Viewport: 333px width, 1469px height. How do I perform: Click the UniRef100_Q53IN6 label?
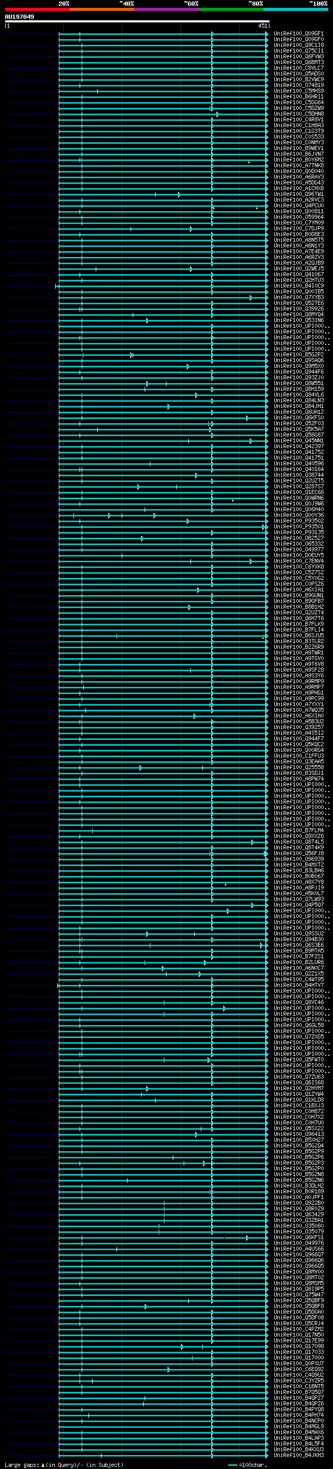[299, 320]
